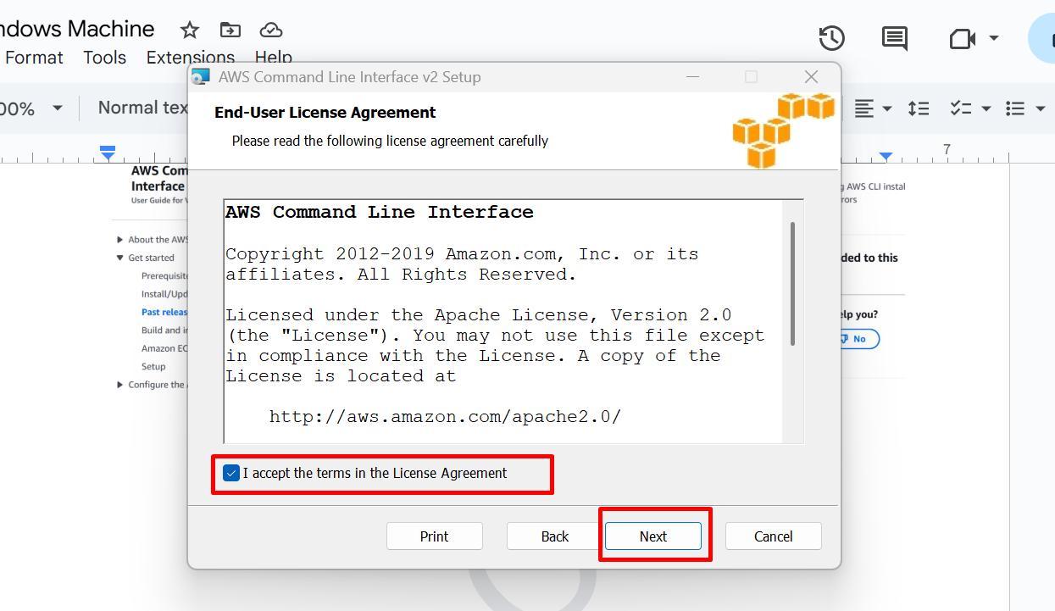Start a video call with camera icon
The image size is (1055, 611).
point(963,39)
